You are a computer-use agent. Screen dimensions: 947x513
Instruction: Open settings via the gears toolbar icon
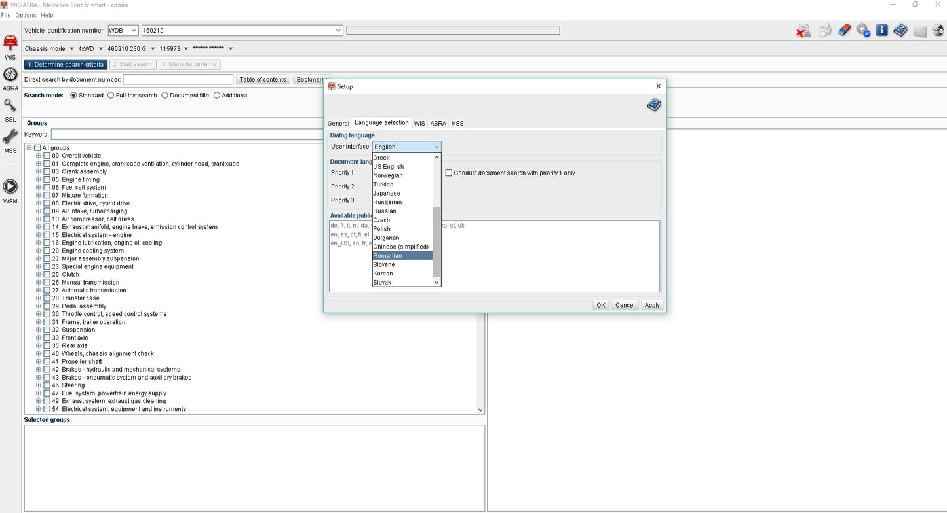click(x=863, y=30)
